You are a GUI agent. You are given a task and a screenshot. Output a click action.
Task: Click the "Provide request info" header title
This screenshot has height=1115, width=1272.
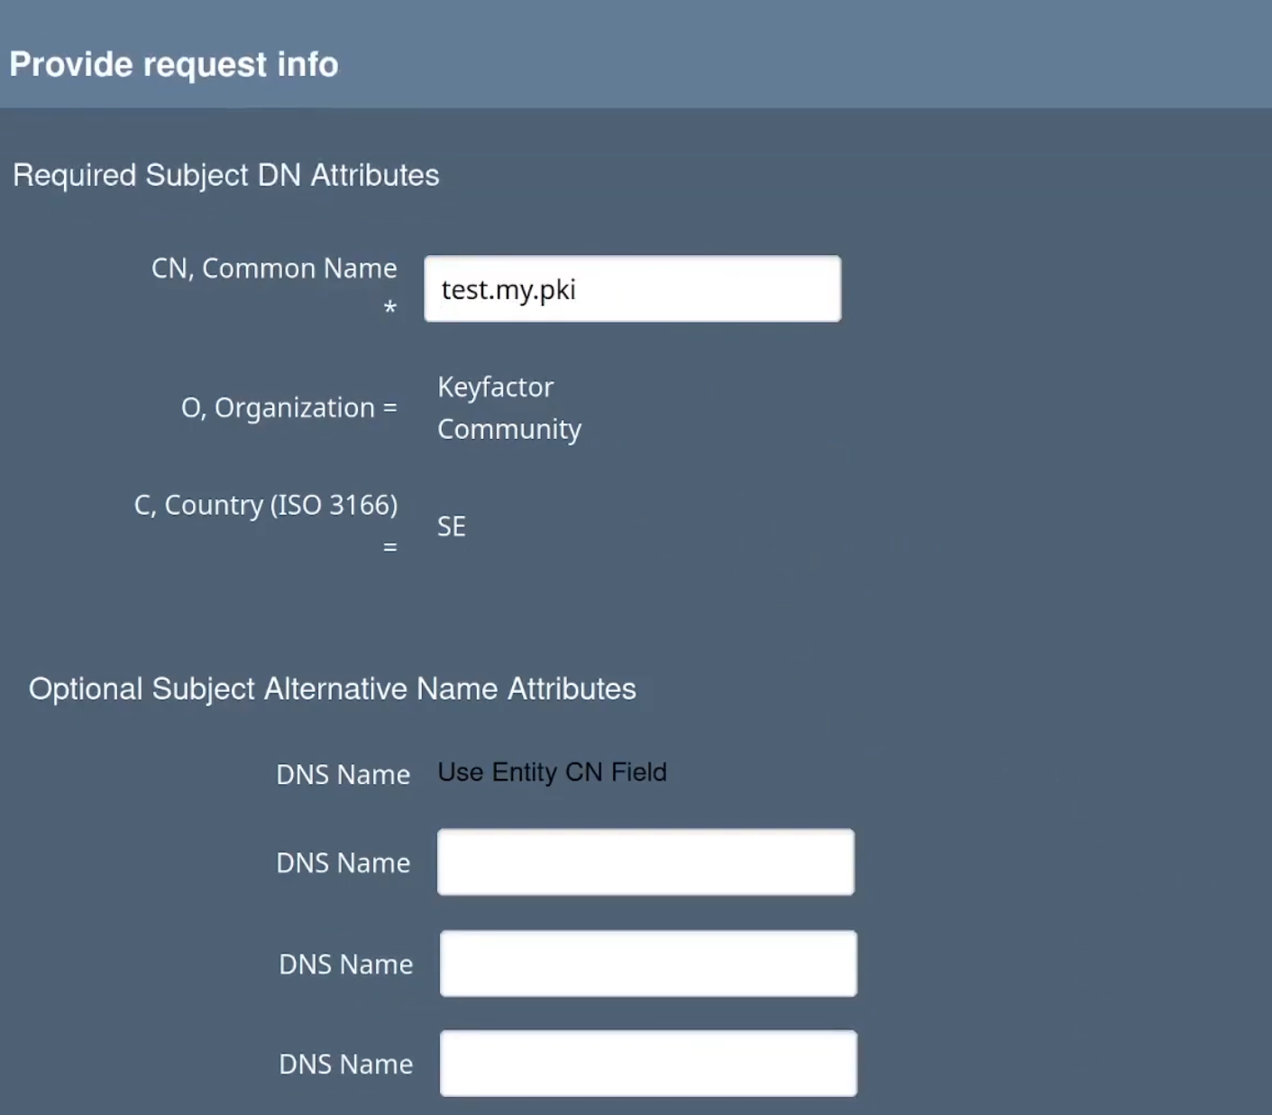tap(174, 65)
